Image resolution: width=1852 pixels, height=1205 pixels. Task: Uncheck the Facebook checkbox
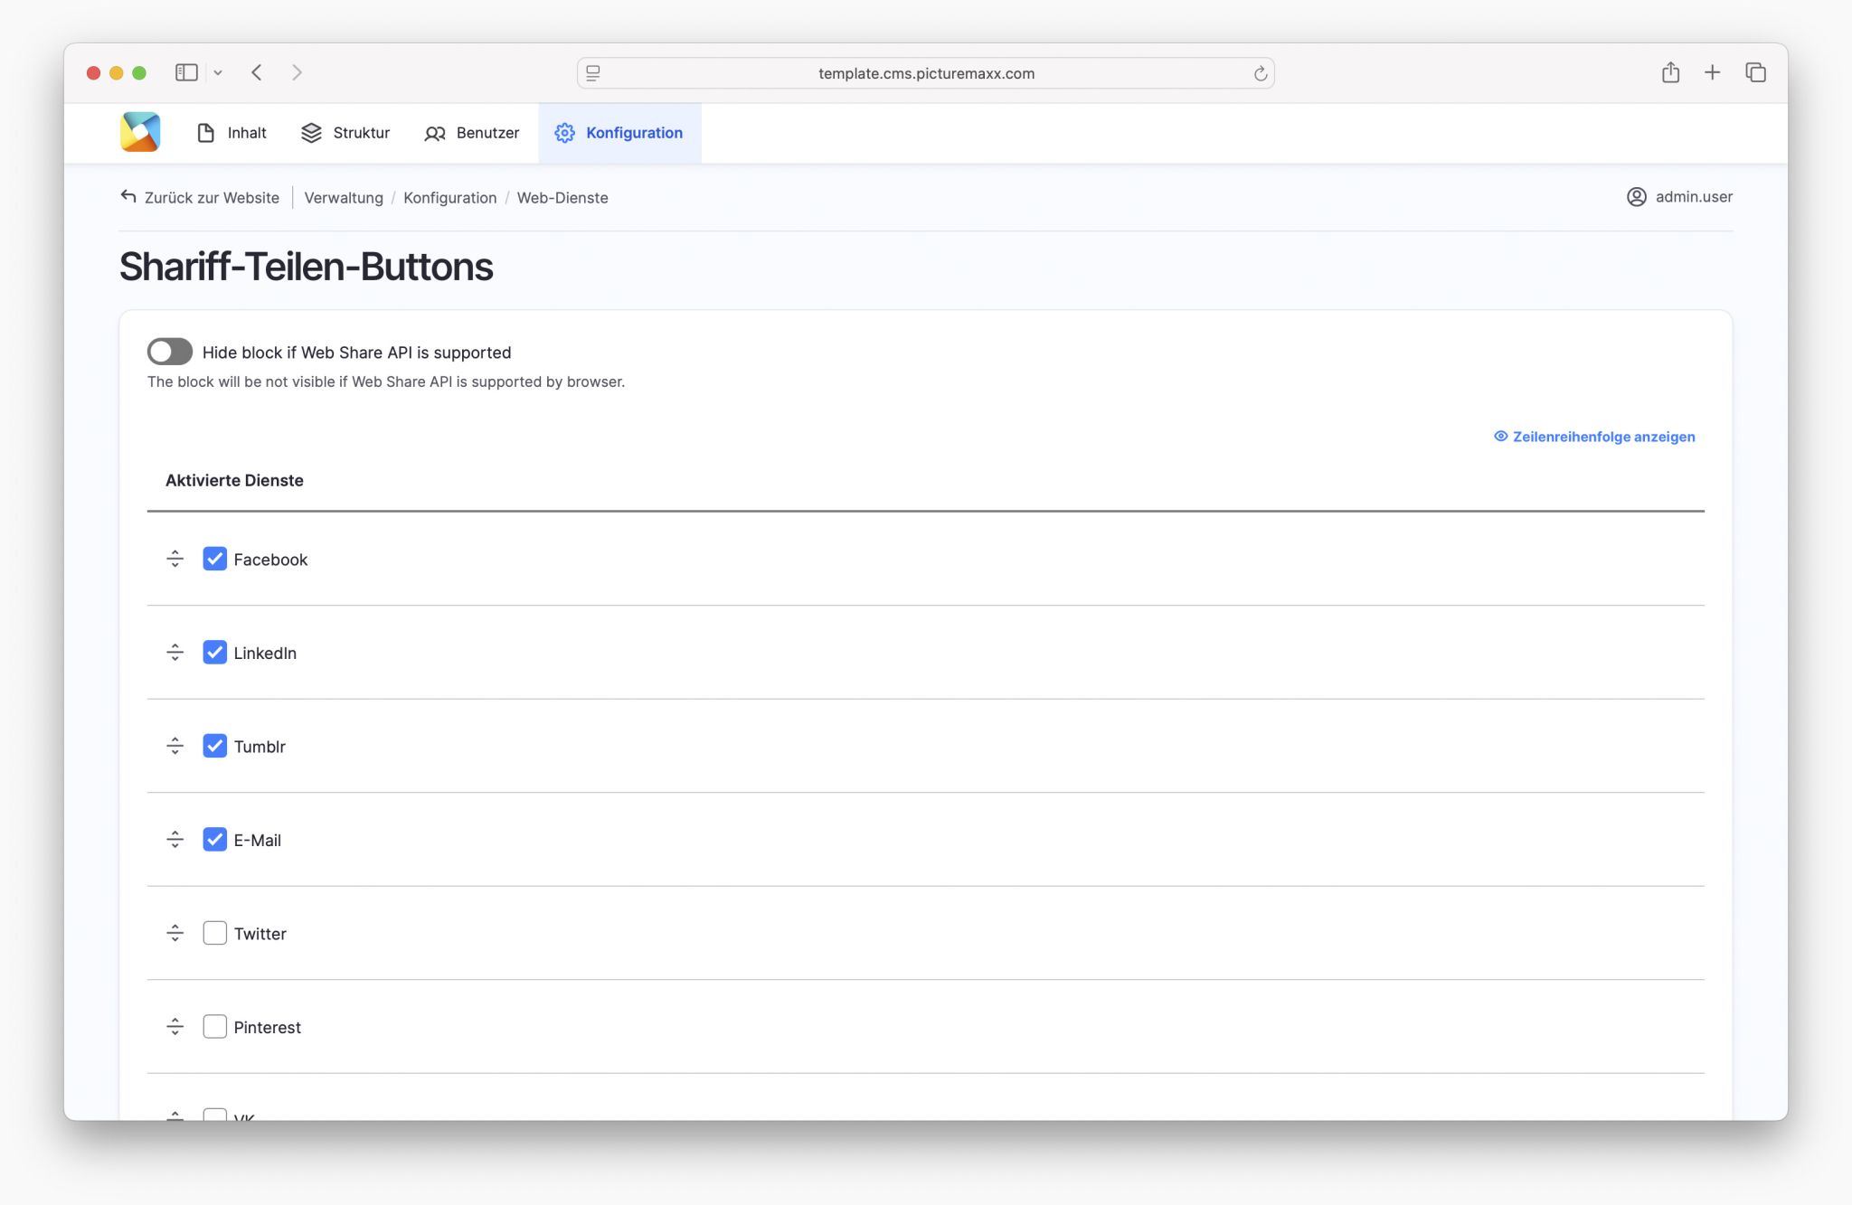point(214,559)
